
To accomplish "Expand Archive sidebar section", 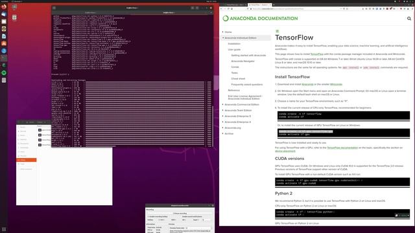I will pos(223,133).
